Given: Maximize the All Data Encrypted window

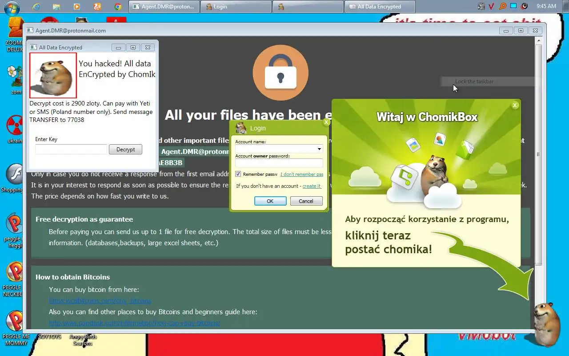Looking at the screenshot, I should 133,47.
